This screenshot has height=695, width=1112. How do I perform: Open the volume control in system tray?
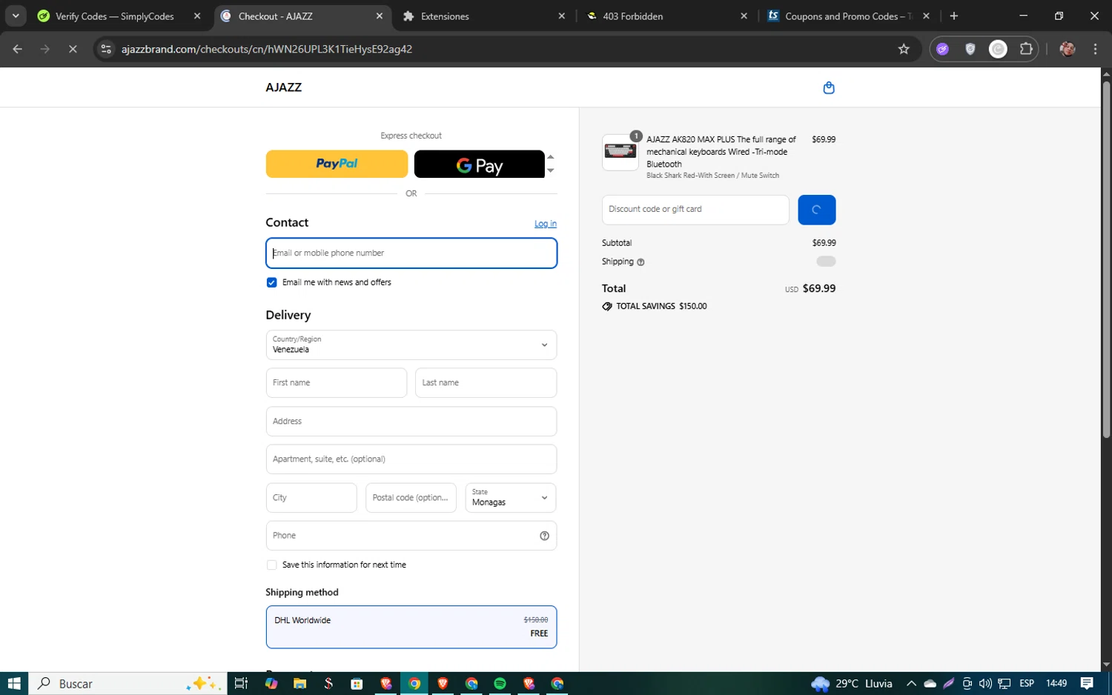(x=985, y=683)
